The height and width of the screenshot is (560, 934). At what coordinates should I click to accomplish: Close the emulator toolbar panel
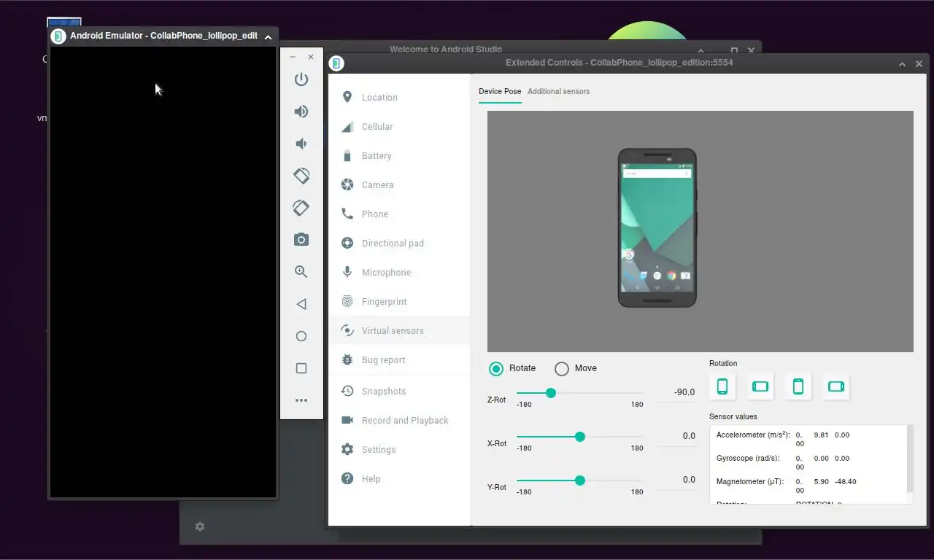[311, 57]
